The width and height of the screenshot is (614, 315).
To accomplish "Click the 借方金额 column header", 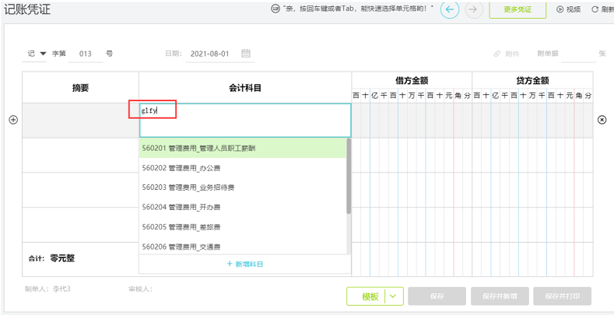I will [412, 81].
